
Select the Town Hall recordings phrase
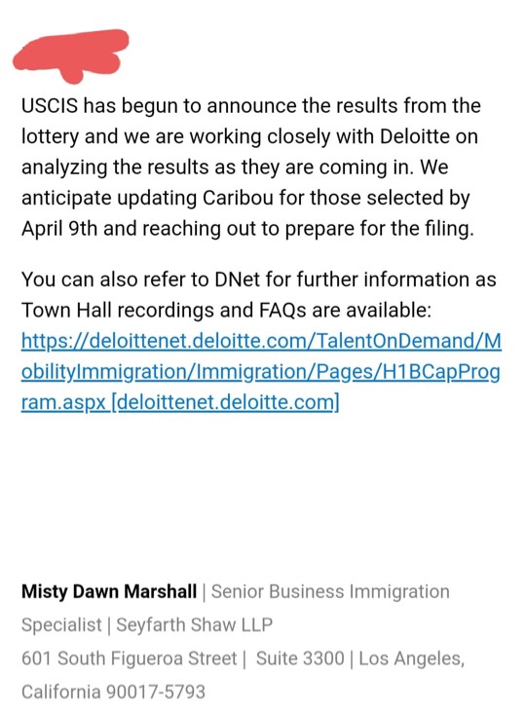[x=118, y=310]
